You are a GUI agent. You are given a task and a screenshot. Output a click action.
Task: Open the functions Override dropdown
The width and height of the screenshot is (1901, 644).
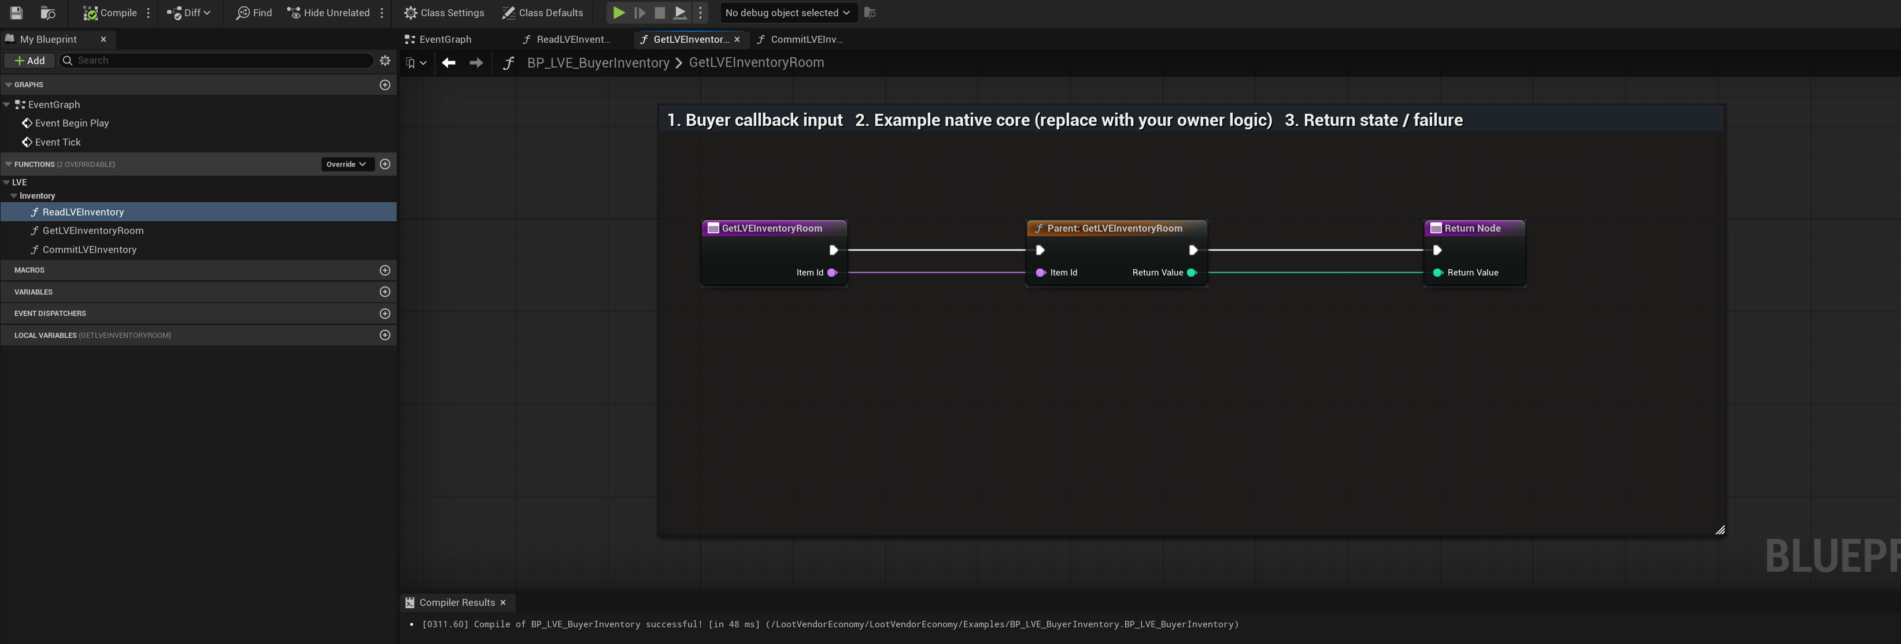click(x=347, y=164)
